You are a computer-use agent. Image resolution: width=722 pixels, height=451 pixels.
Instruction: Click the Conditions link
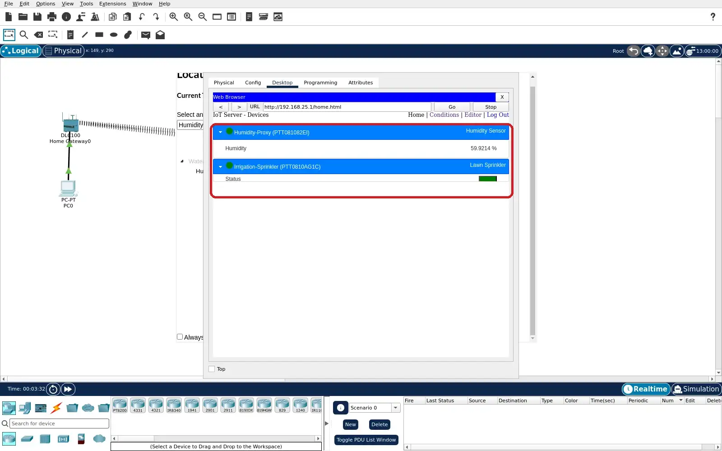pyautogui.click(x=444, y=115)
